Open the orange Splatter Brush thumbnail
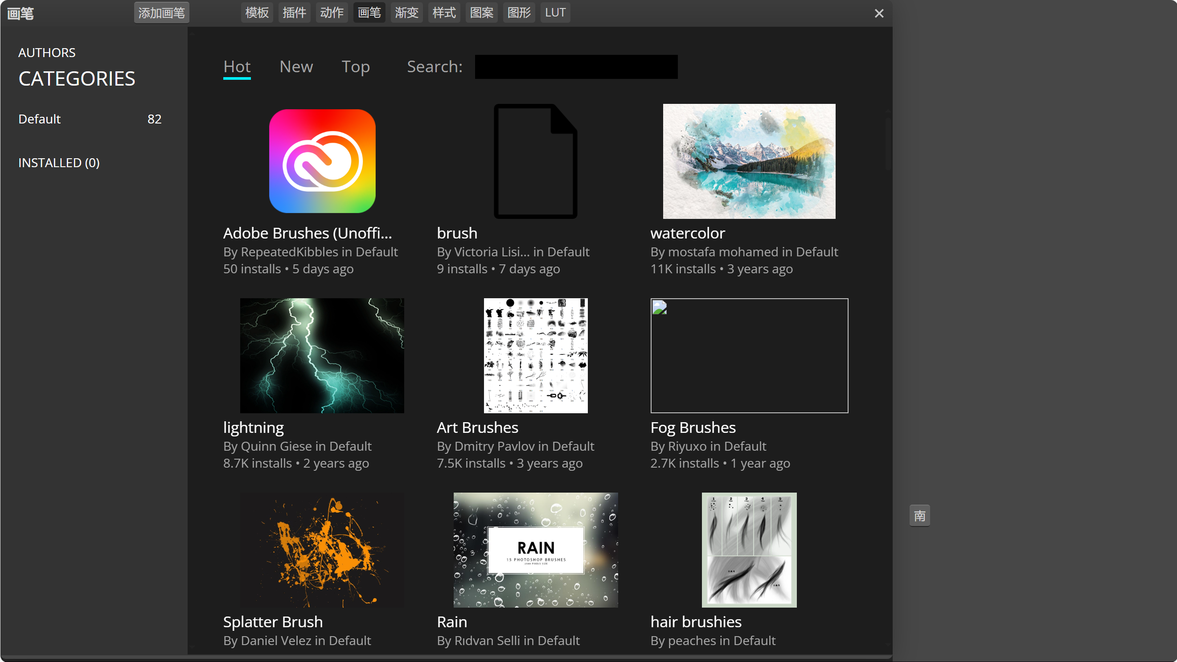The height and width of the screenshot is (662, 1177). [322, 550]
